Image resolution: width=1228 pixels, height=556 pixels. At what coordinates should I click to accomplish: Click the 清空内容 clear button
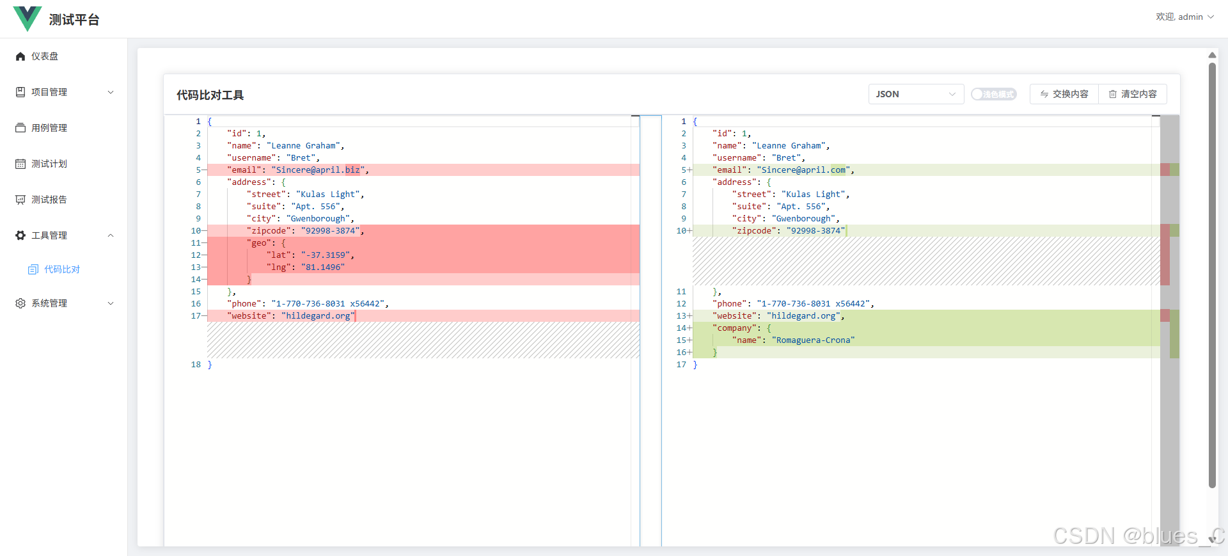coord(1133,94)
